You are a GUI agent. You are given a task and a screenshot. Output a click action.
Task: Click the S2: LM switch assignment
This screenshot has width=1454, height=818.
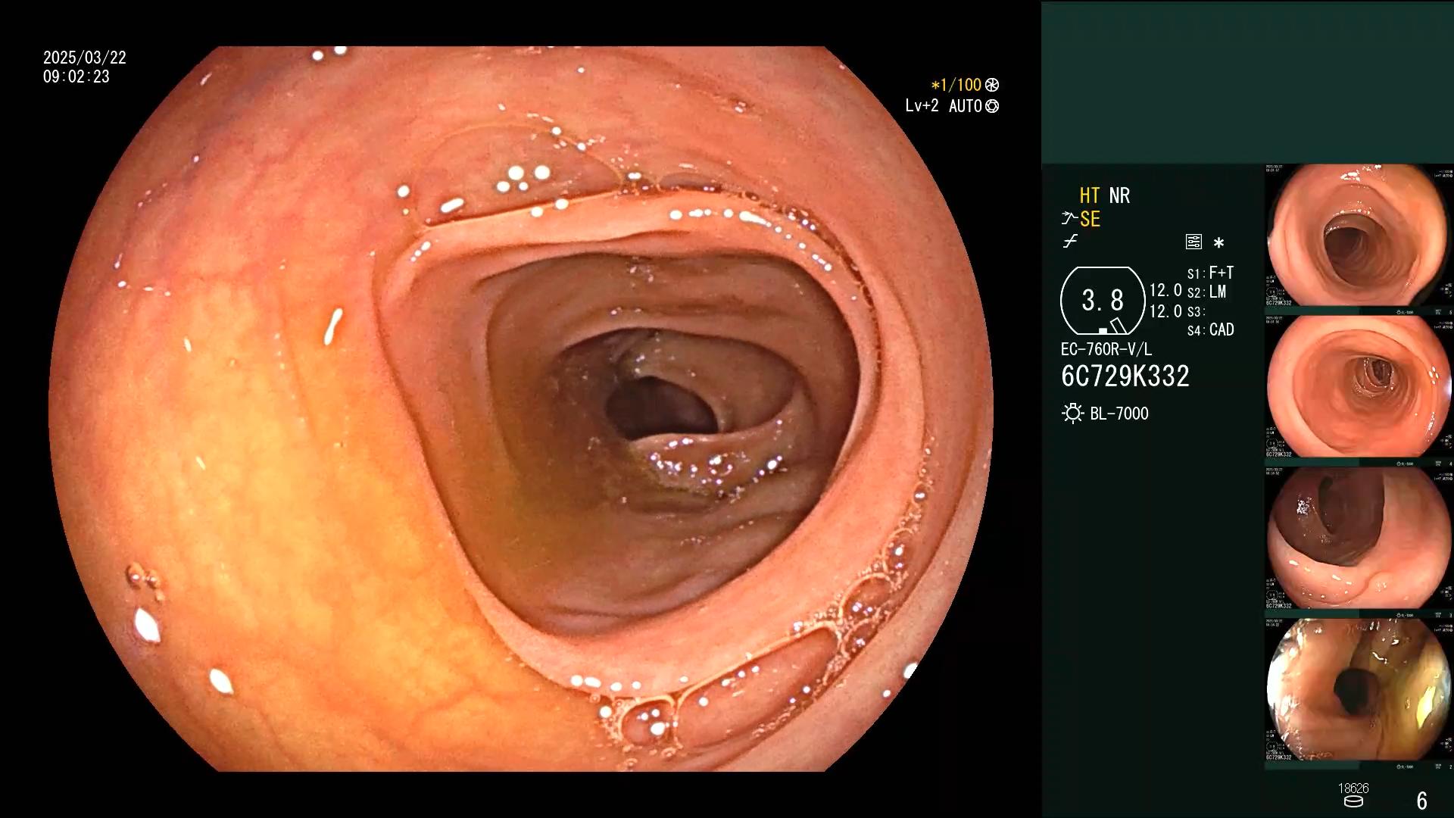pos(1206,292)
